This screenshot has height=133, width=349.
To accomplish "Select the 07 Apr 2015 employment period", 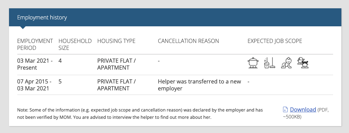I will (x=34, y=85).
